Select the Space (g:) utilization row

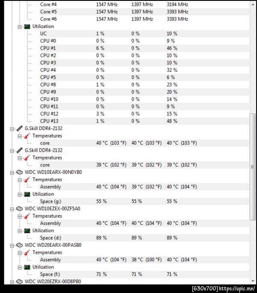(x=52, y=201)
